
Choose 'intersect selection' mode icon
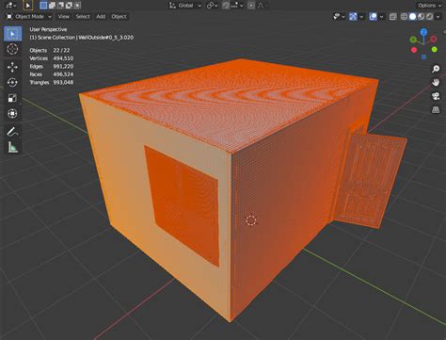[x=77, y=5]
